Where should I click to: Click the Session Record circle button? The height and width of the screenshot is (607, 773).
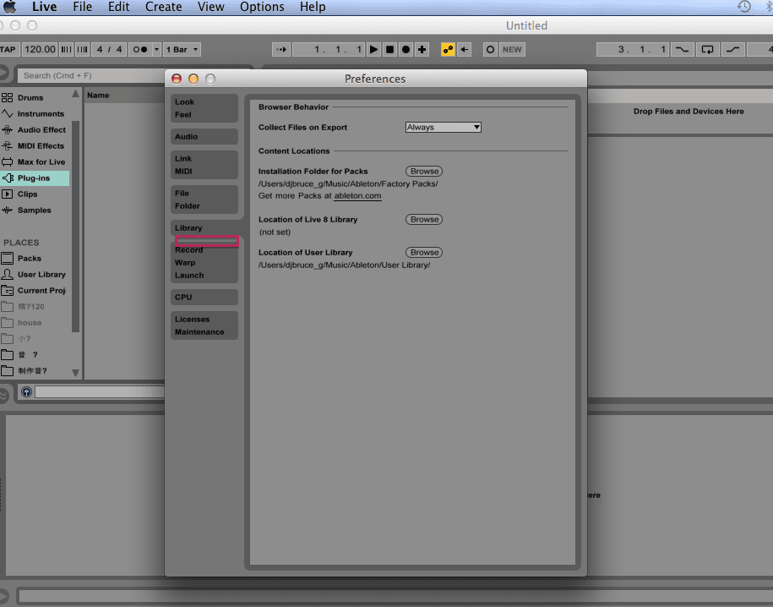490,49
